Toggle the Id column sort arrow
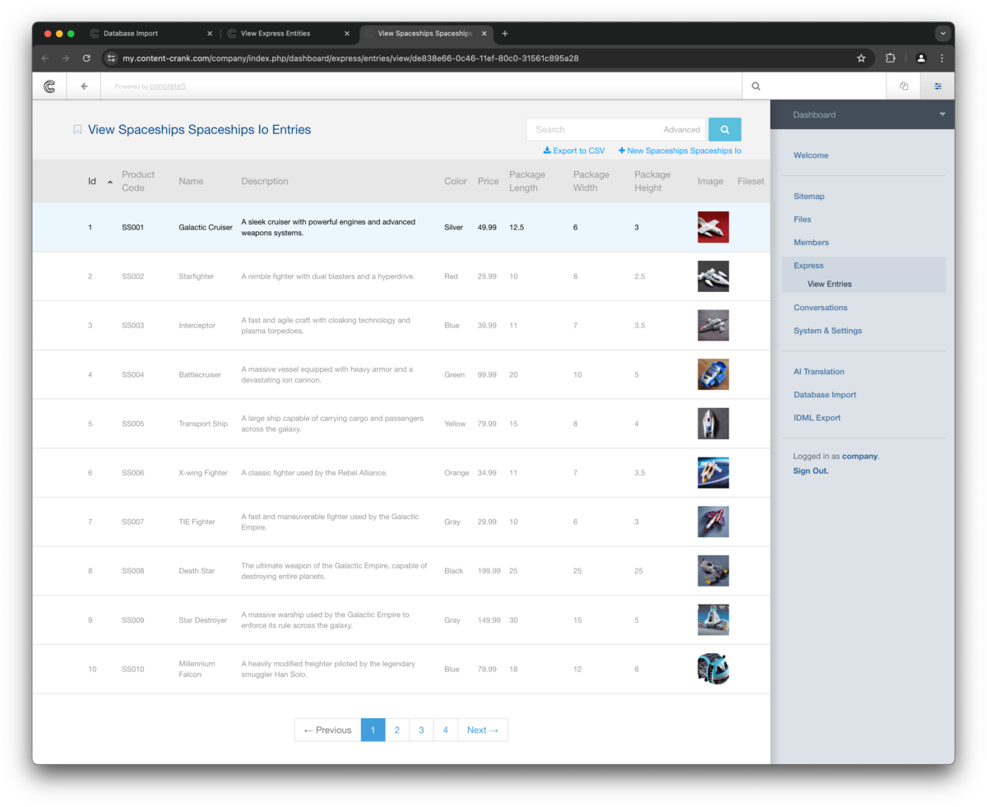The height and width of the screenshot is (807, 987). pyautogui.click(x=110, y=182)
